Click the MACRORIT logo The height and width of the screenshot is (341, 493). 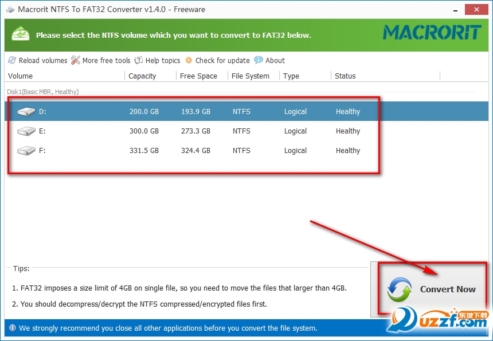[x=432, y=32]
